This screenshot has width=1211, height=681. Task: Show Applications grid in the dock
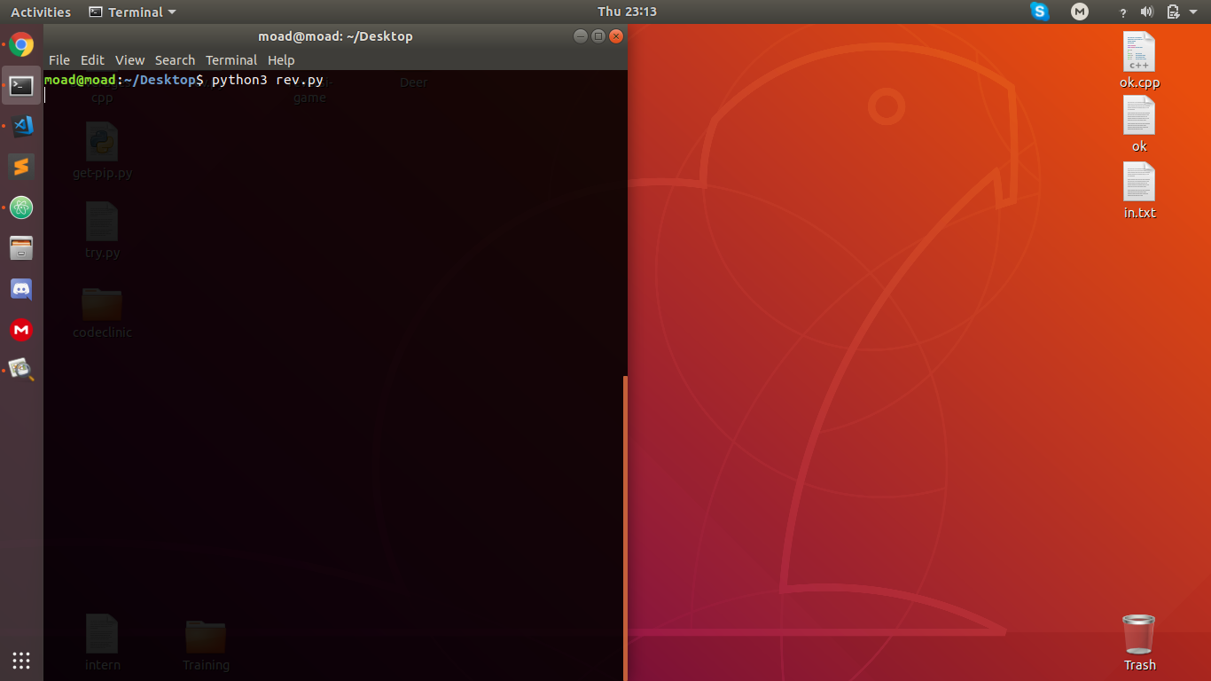click(x=21, y=660)
